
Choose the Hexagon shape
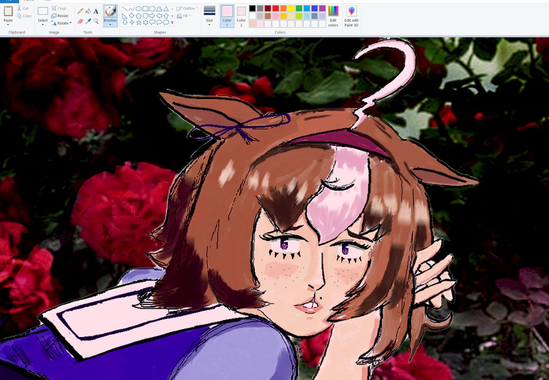145,16
